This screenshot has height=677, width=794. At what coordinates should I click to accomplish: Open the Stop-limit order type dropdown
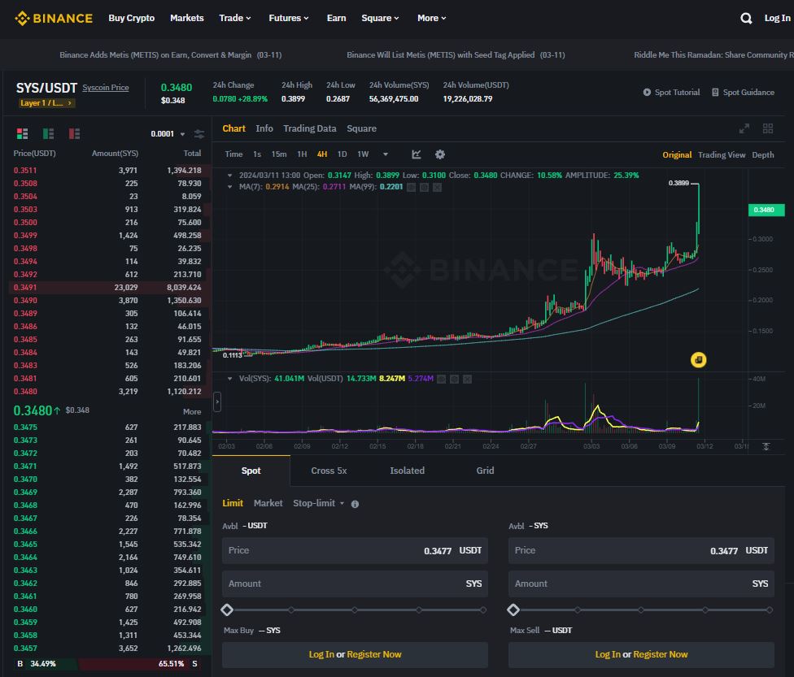[x=319, y=503]
